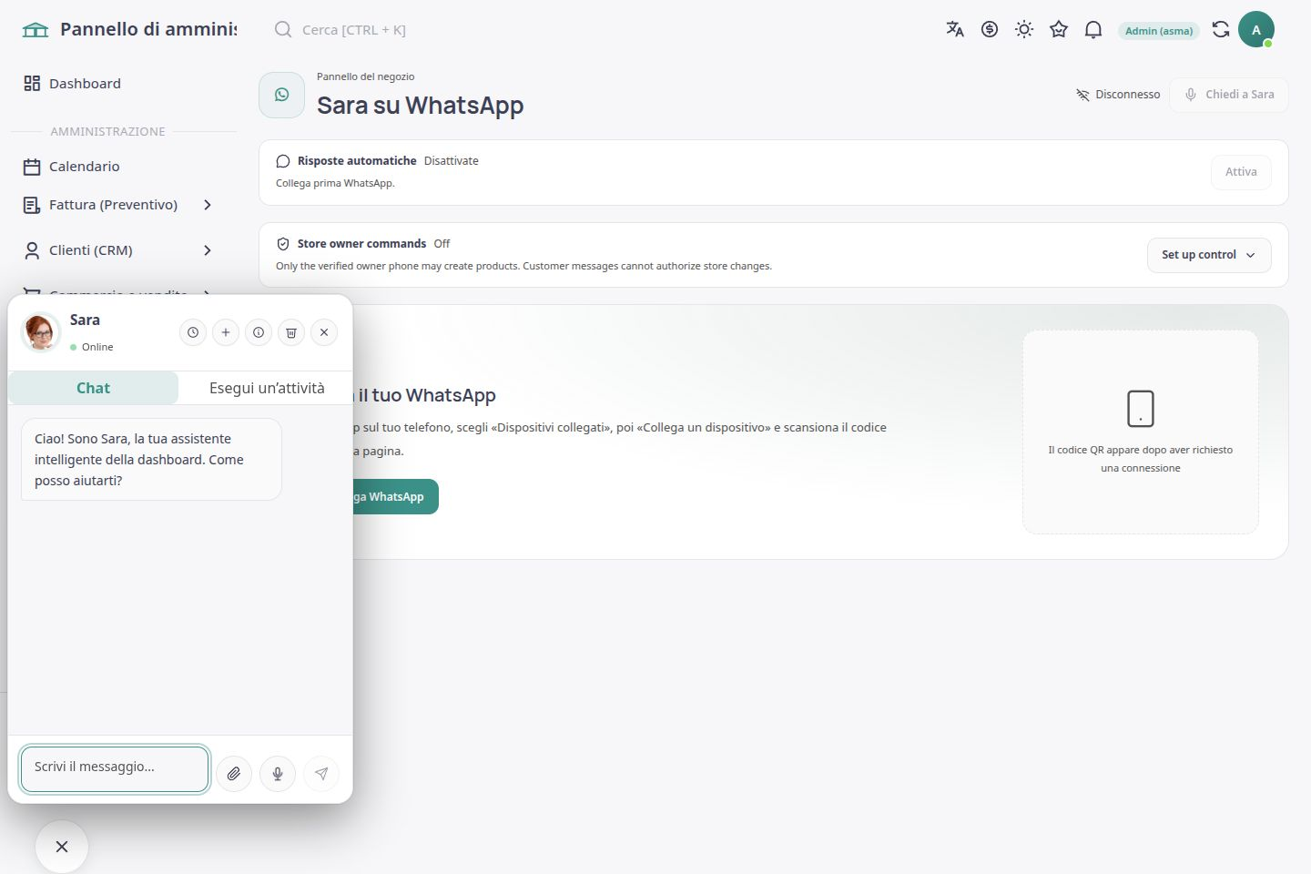Click the refresh sync icon in header
Image resolution: width=1311 pixels, height=874 pixels.
[x=1221, y=29]
